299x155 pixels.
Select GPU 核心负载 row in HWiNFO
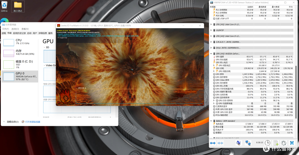pyautogui.click(x=251, y=86)
